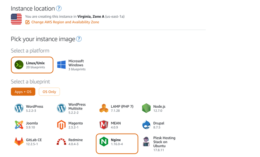The height and width of the screenshot is (157, 260).
Task: Click the Node.js label text
Action: [159, 107]
